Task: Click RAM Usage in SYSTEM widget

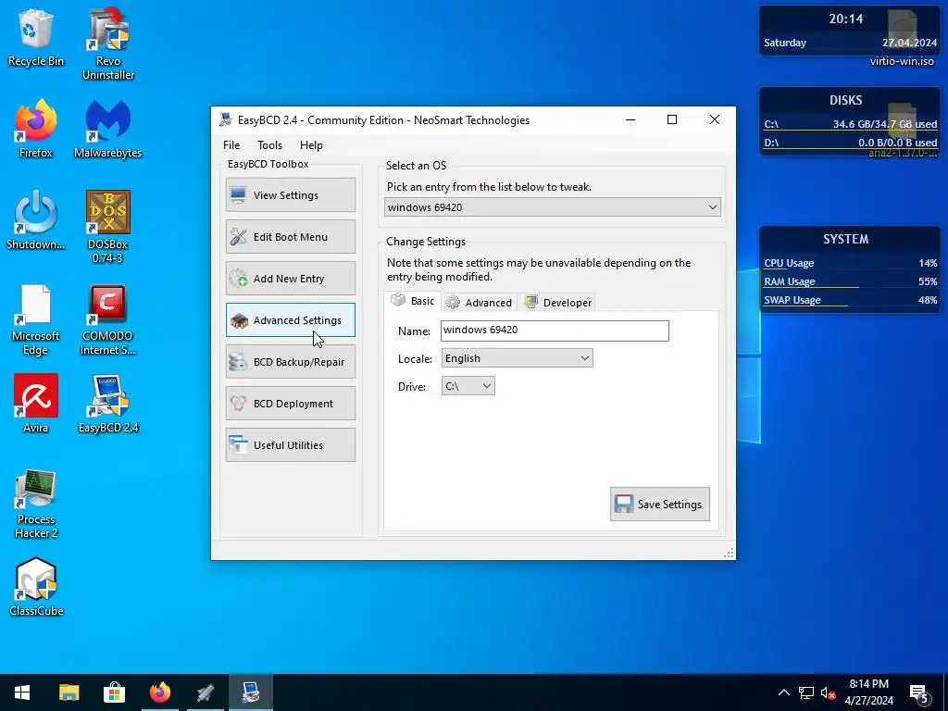Action: tap(850, 281)
